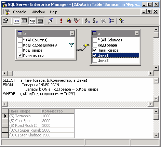Screen dimensions: 161x147
Task: Minimize the inner document window
Action: click(x=144, y=12)
